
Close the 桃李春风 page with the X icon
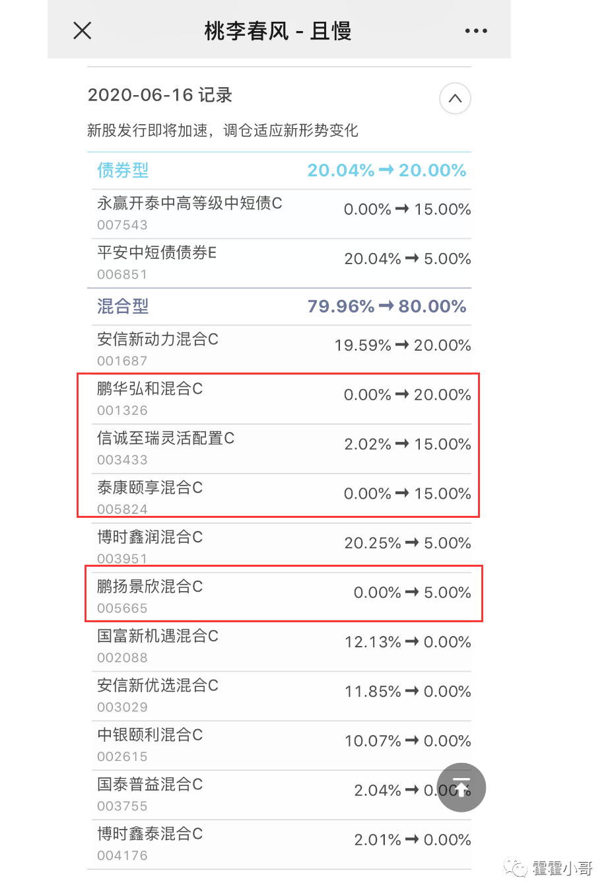point(83,30)
